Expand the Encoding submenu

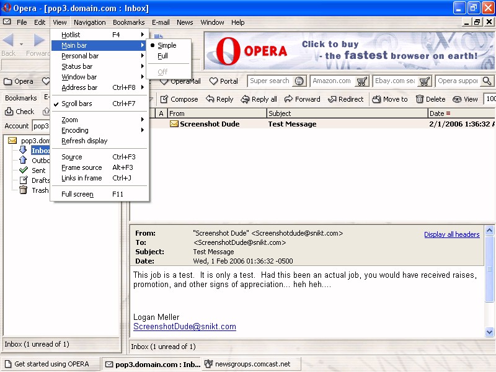pos(99,130)
